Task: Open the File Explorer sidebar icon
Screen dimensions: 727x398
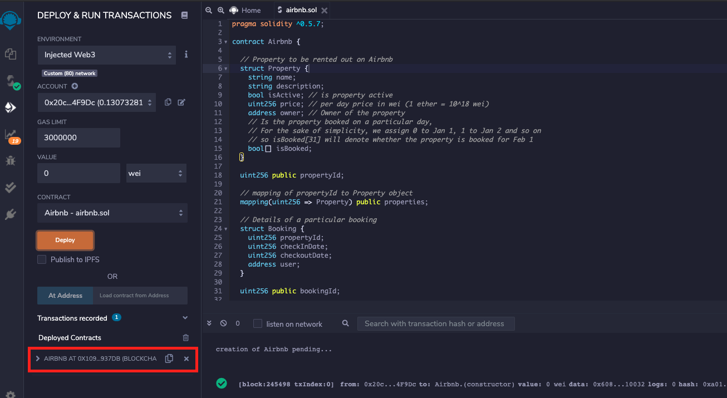Action: coord(11,54)
